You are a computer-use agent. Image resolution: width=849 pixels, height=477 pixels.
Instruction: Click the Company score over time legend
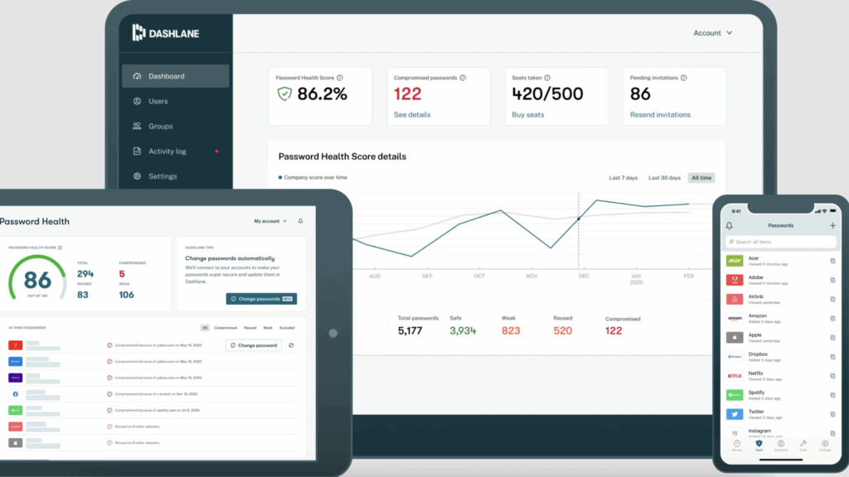click(x=313, y=177)
